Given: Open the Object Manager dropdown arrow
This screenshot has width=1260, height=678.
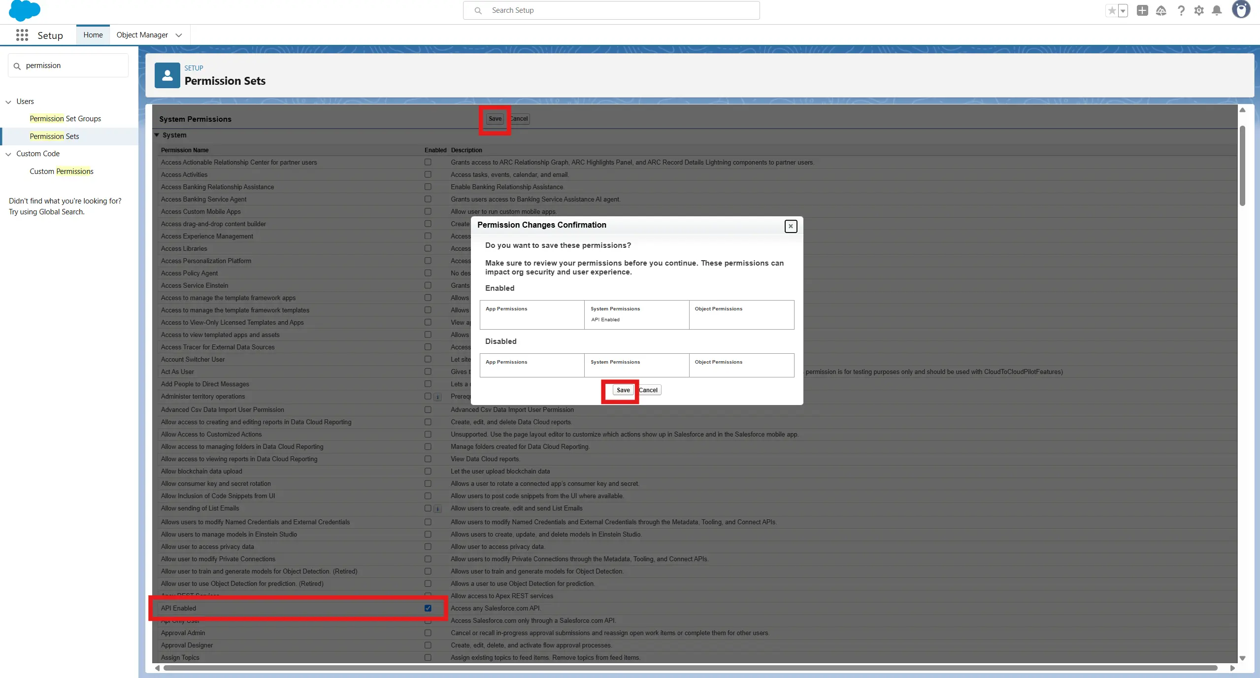Looking at the screenshot, I should pos(179,35).
